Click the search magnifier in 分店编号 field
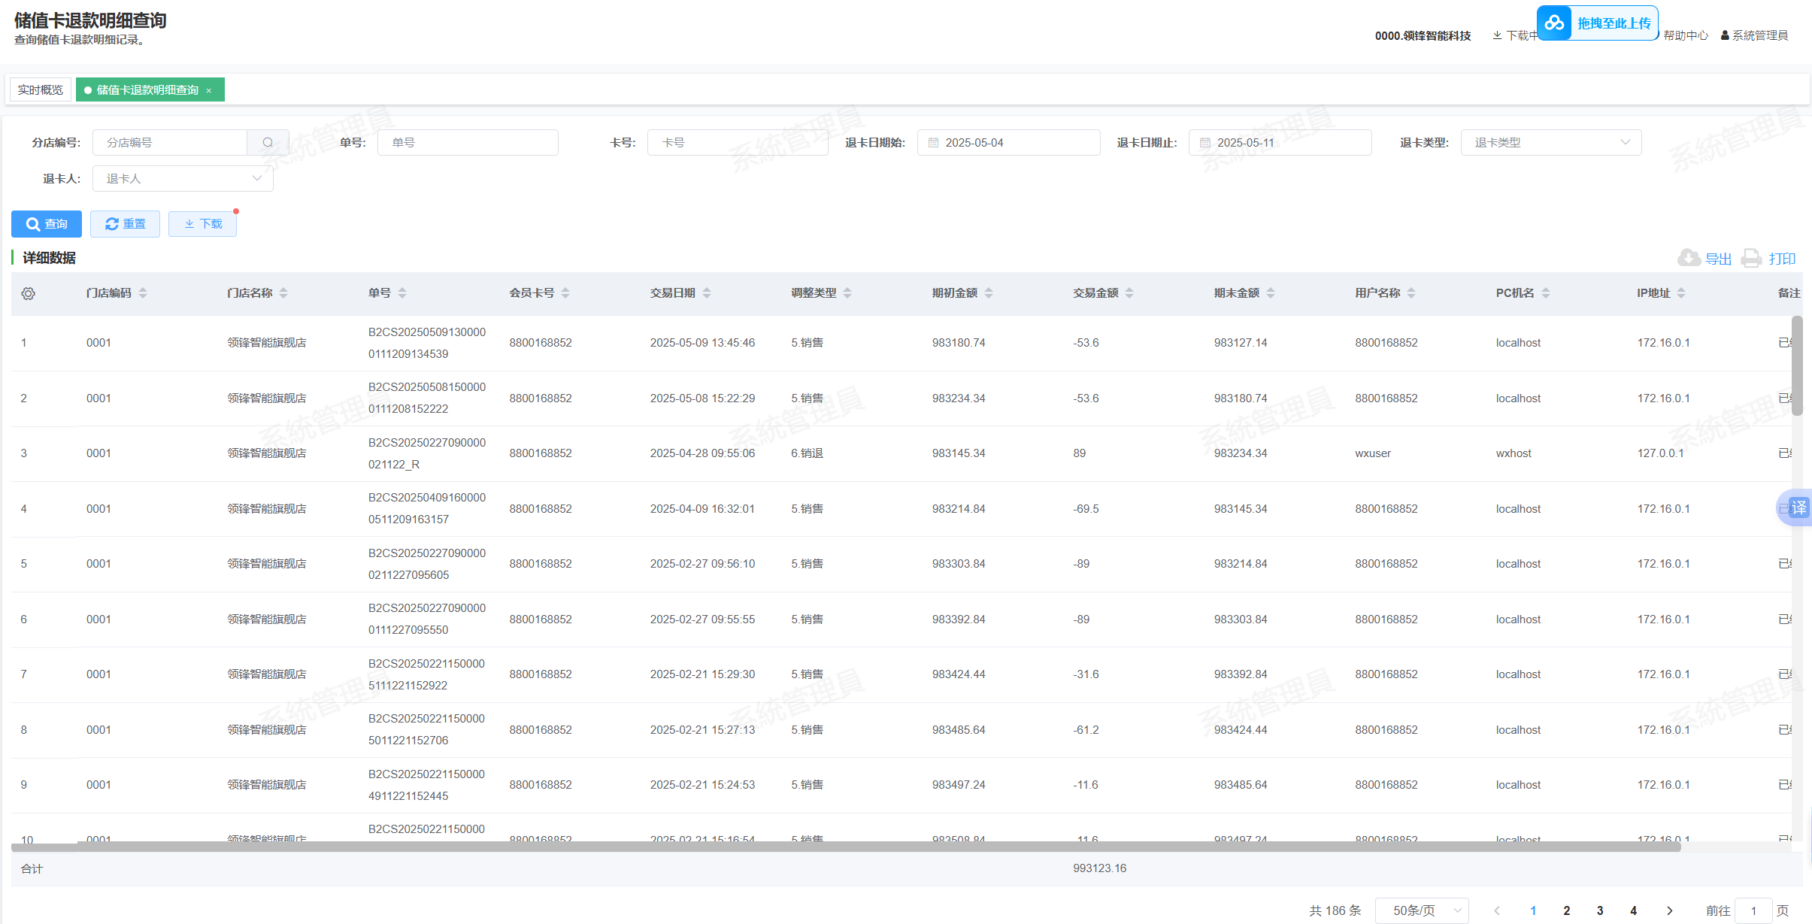Viewport: 1812px width, 924px height. tap(268, 143)
